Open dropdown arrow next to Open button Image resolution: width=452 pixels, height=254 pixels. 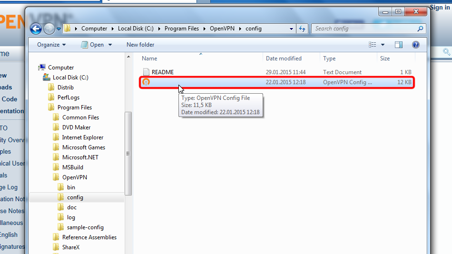[x=110, y=45]
